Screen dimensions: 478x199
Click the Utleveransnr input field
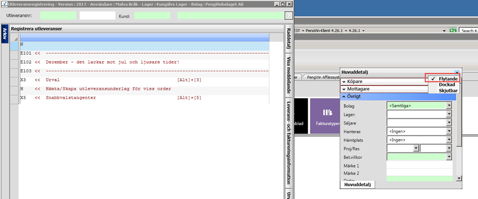58,16
